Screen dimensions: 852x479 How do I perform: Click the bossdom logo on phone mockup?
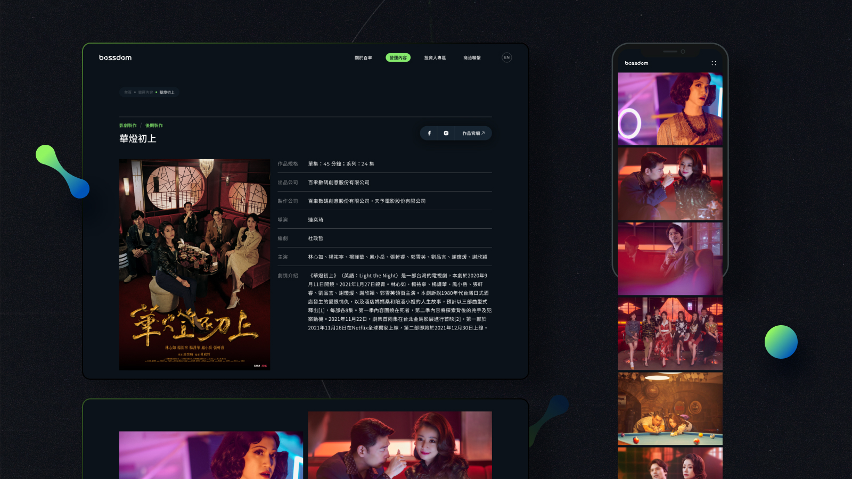pyautogui.click(x=636, y=63)
